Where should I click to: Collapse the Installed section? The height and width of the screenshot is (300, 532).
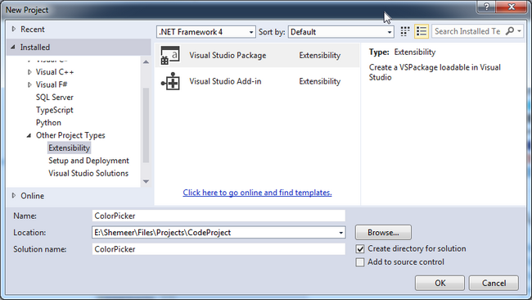point(13,48)
